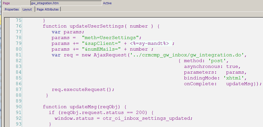Click the Page label
263x127 pixels.
[6, 3]
